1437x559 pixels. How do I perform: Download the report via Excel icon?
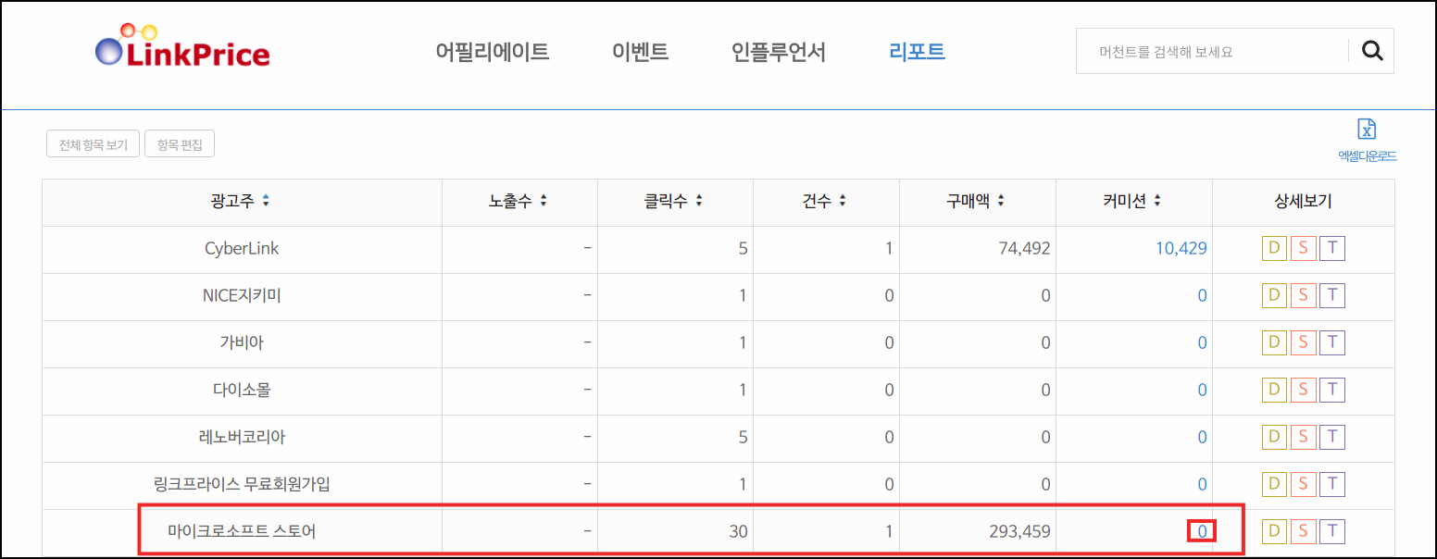[x=1367, y=130]
